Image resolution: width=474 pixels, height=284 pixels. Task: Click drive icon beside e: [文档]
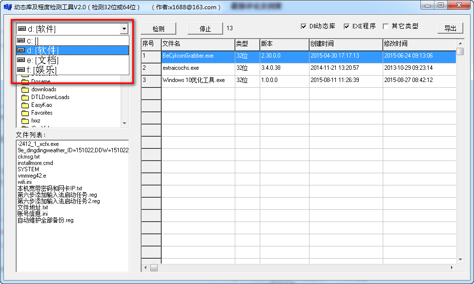point(21,60)
